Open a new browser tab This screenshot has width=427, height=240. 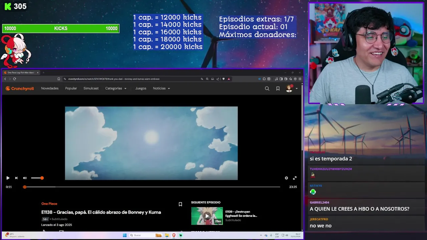click(43, 72)
